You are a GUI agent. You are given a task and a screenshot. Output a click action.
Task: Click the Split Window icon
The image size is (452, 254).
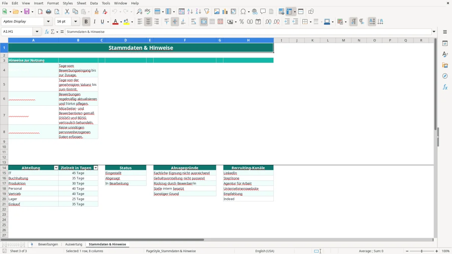tap(301, 12)
